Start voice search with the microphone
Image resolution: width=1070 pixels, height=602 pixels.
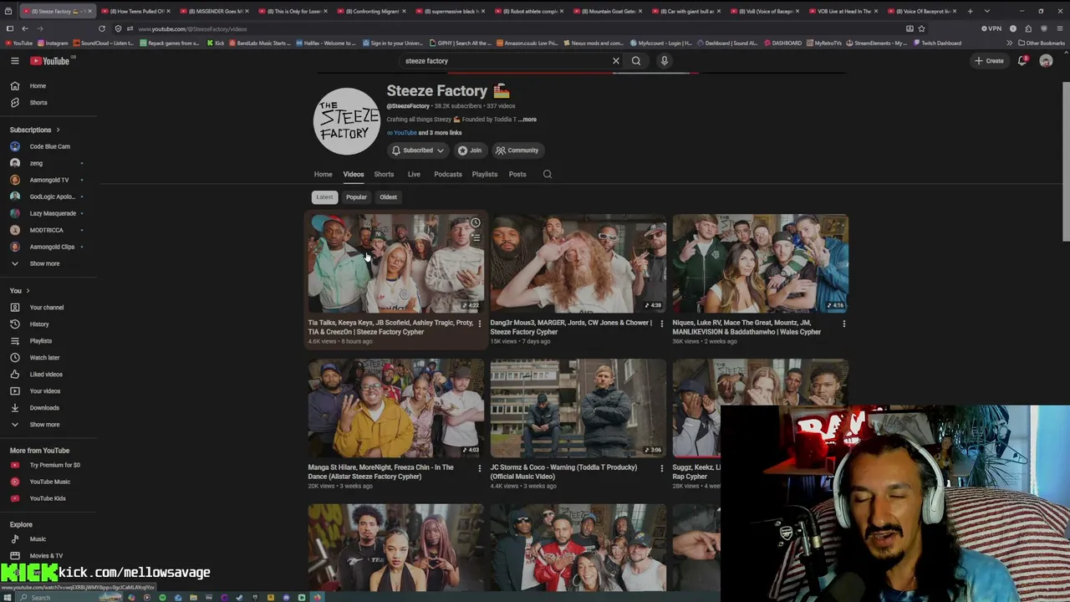point(665,61)
